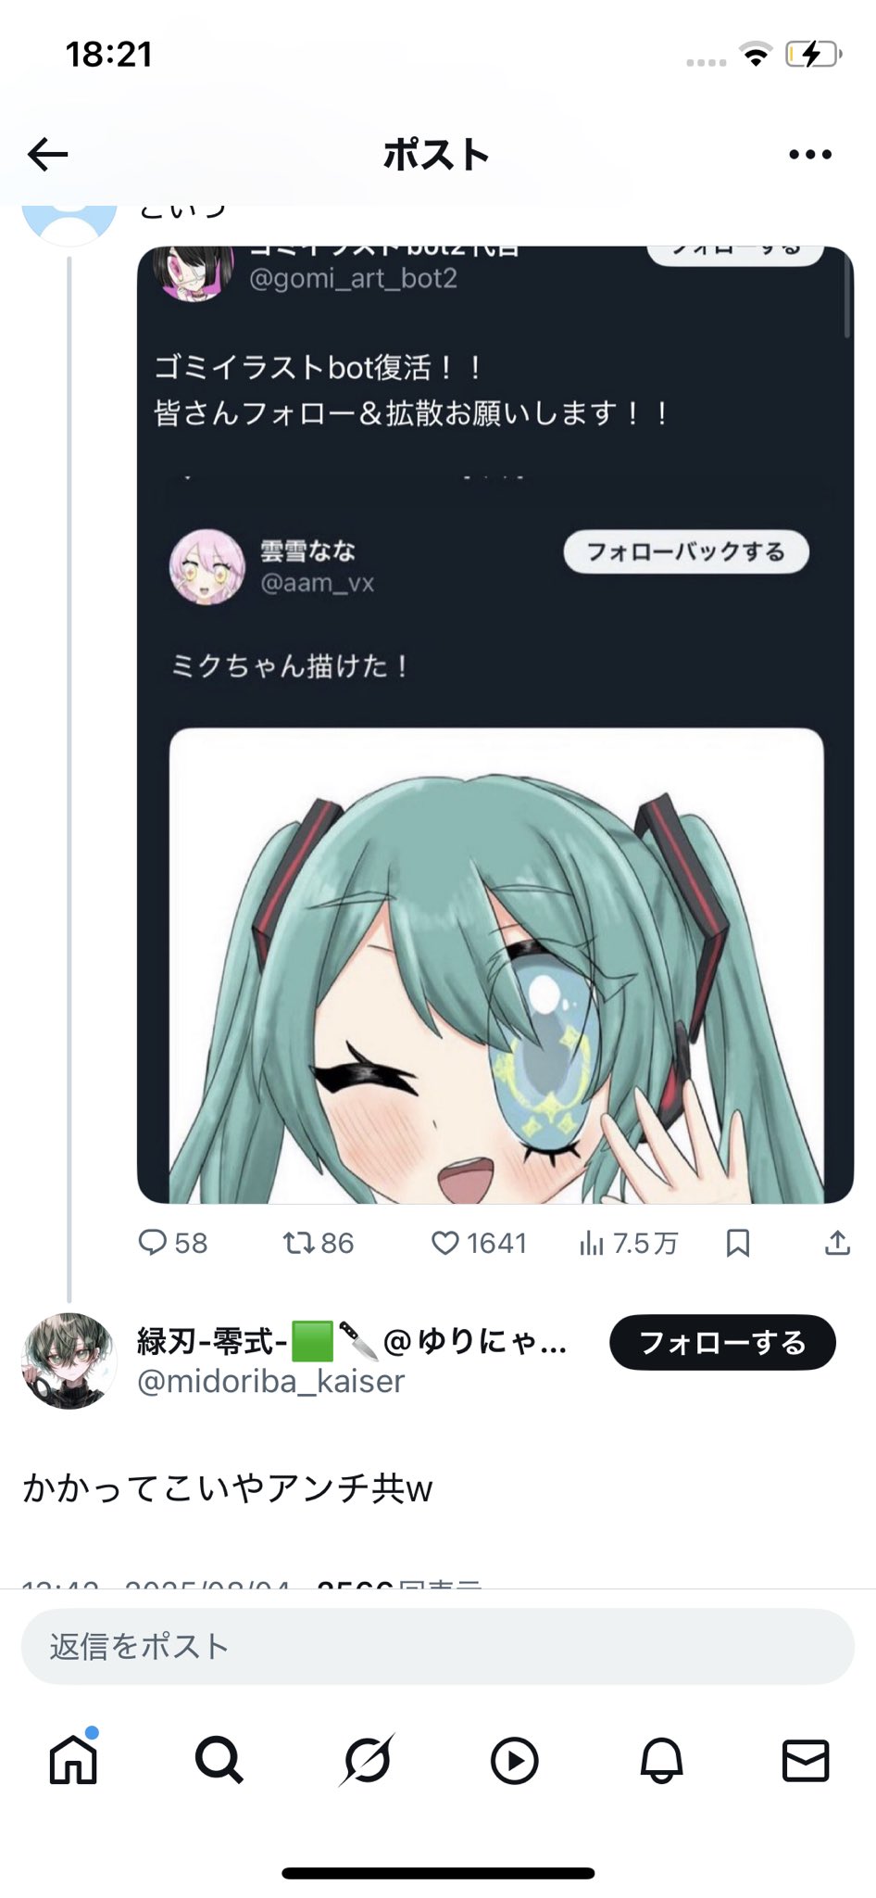View analytics showing 7.5万 views
Image resolution: width=876 pixels, height=1898 pixels.
[628, 1242]
